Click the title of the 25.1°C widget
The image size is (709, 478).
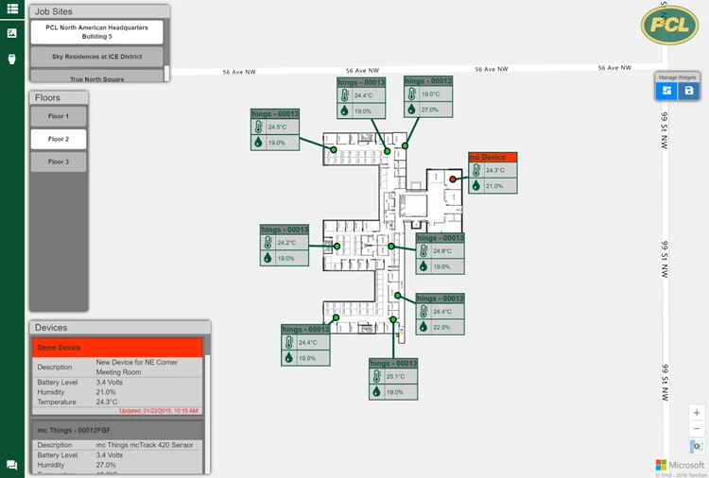point(393,364)
